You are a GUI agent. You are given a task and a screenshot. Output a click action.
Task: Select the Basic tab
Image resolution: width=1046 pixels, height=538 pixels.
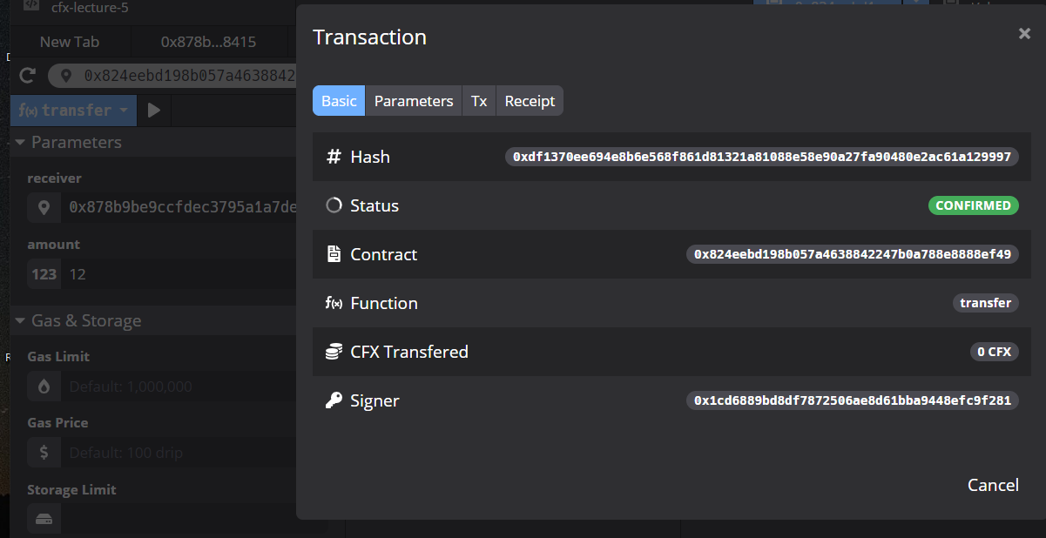point(339,101)
